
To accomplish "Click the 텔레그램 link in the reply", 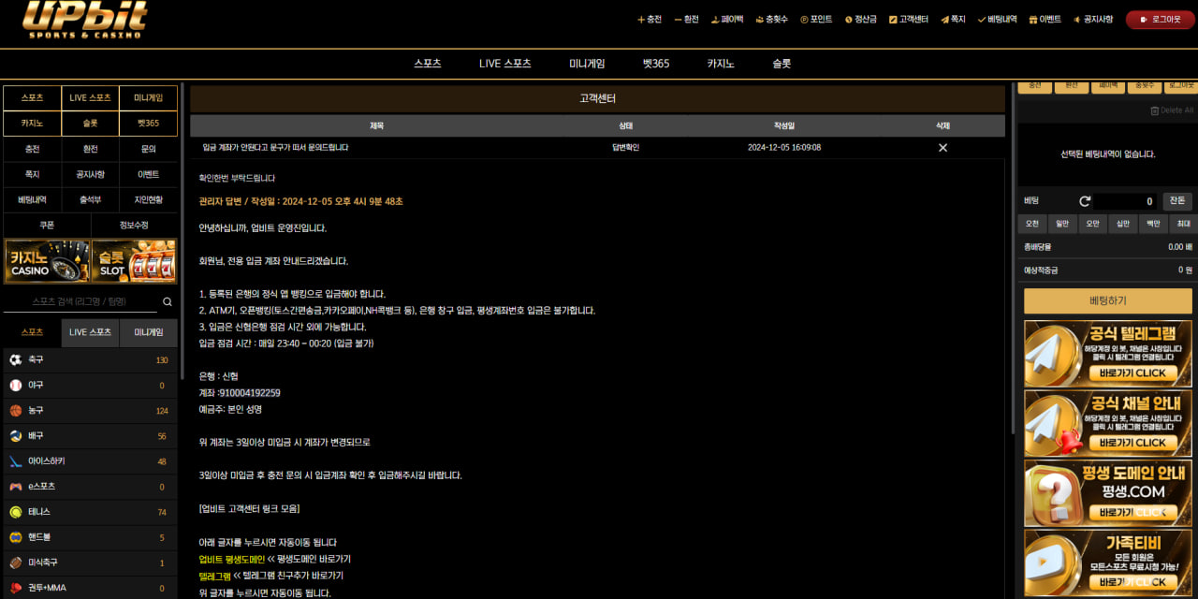I will point(214,577).
